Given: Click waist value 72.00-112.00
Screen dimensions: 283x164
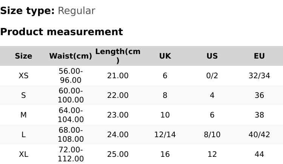Looking at the screenshot, I should pos(71,154).
